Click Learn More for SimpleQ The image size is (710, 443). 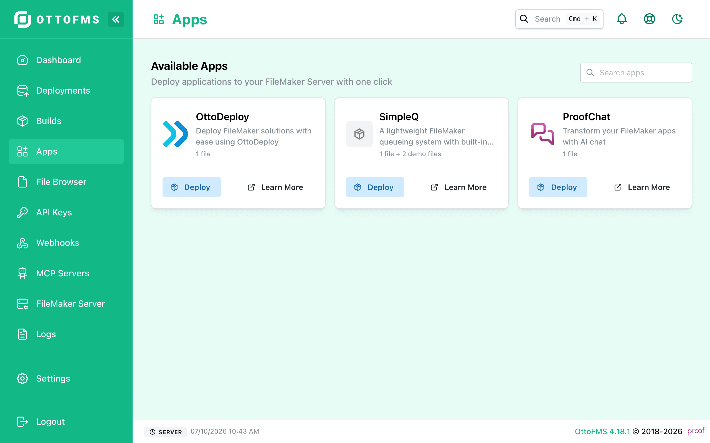click(458, 187)
